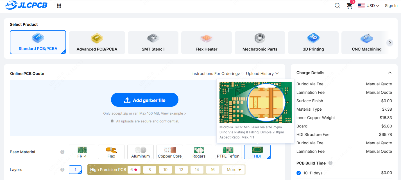The width and height of the screenshot is (401, 180).
Task: Select the Standard PCB/PCBA product card
Action: 38,42
